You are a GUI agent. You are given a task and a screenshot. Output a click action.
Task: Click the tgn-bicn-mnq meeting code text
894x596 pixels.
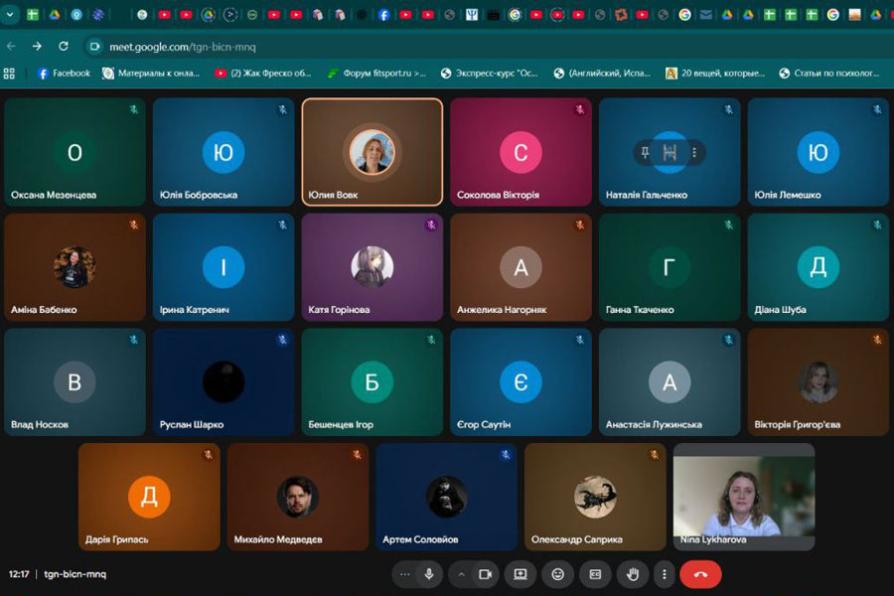click(74, 574)
